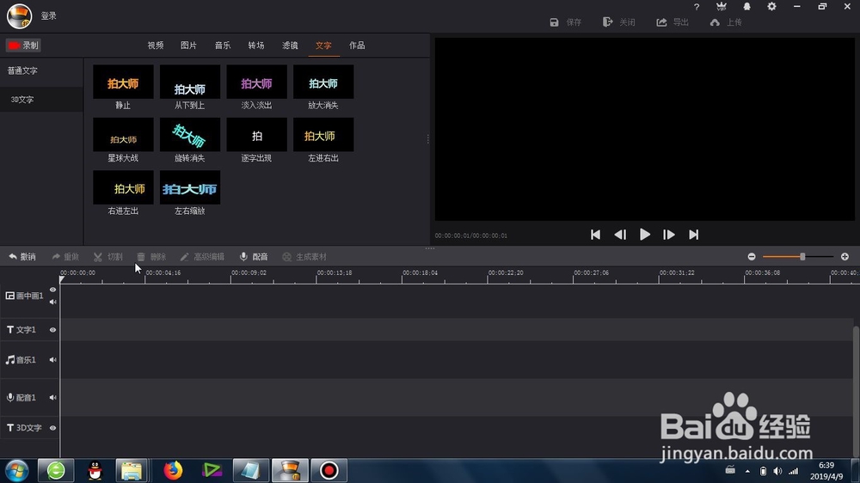Viewport: 860px width, 483px height.
Task: Click the 登录 login link
Action: click(49, 15)
